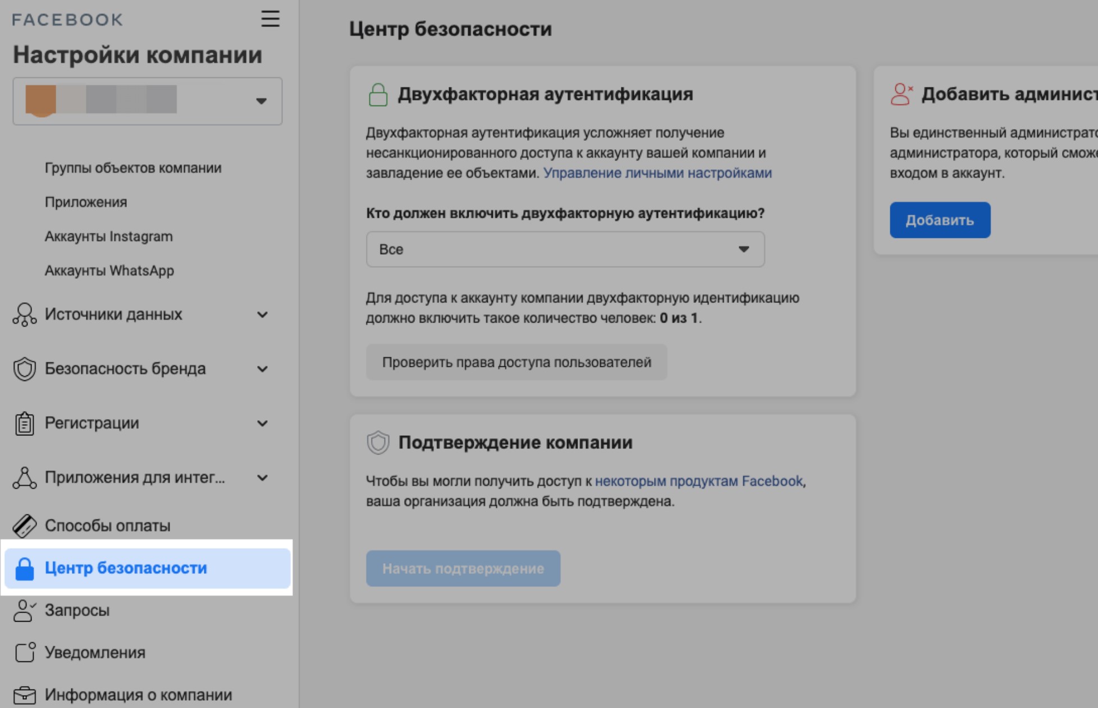Screen dimensions: 1098x708
Task: Open the 'Все' two-factor authentication dropdown
Action: [565, 249]
